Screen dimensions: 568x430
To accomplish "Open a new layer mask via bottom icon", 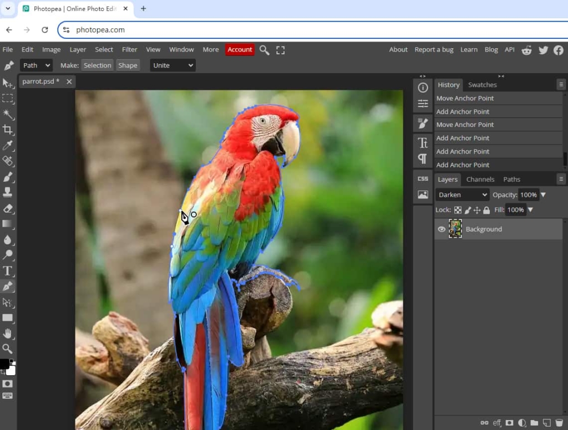I will click(x=509, y=423).
